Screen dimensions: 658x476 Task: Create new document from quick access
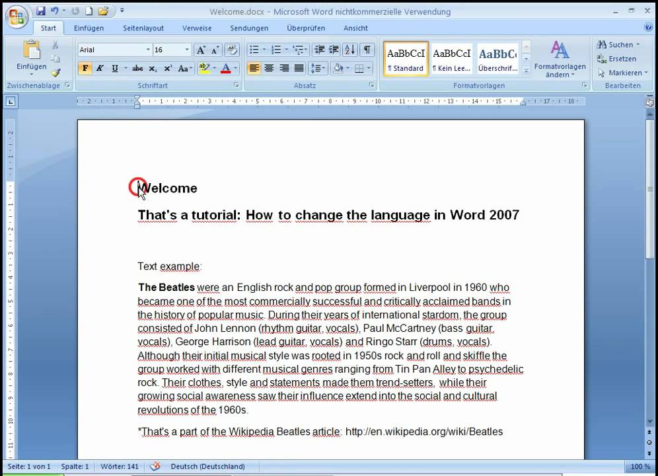tap(89, 11)
